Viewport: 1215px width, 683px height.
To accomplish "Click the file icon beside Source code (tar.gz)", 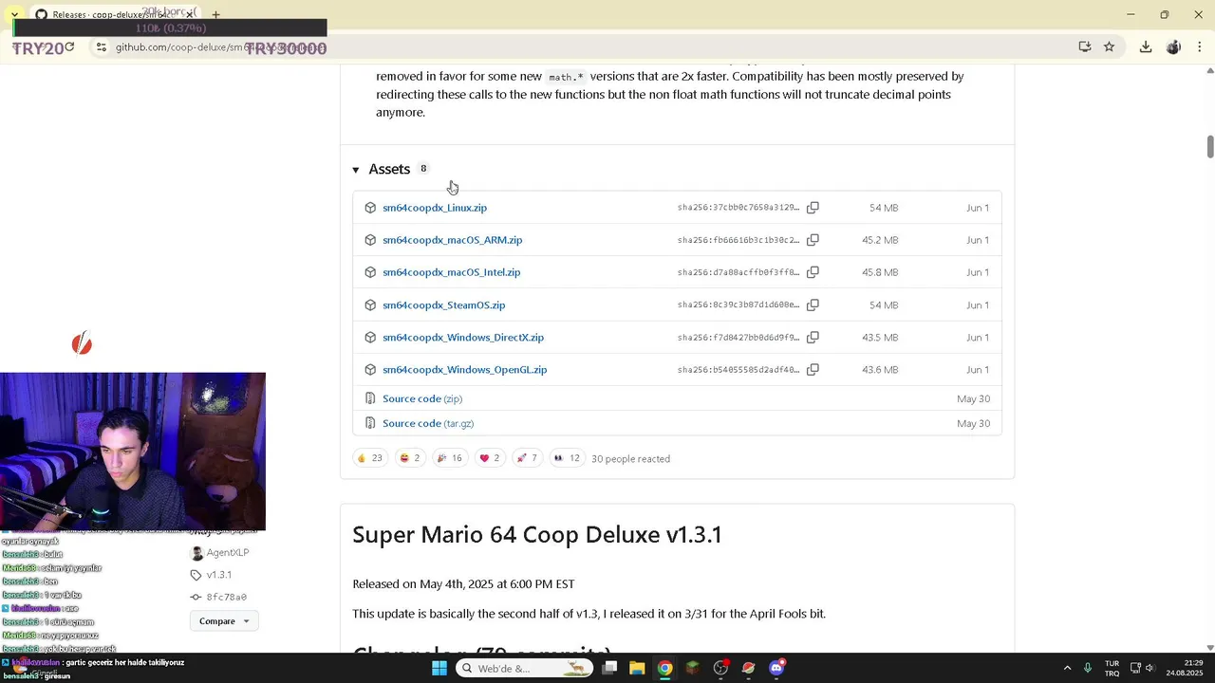I will pyautogui.click(x=370, y=423).
